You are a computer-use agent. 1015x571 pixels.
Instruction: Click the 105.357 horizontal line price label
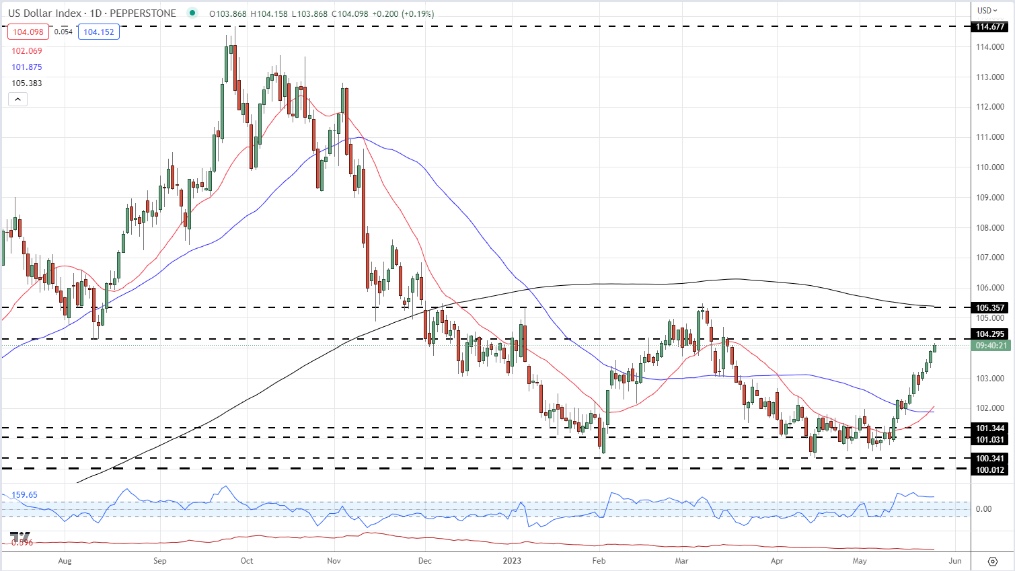point(990,308)
